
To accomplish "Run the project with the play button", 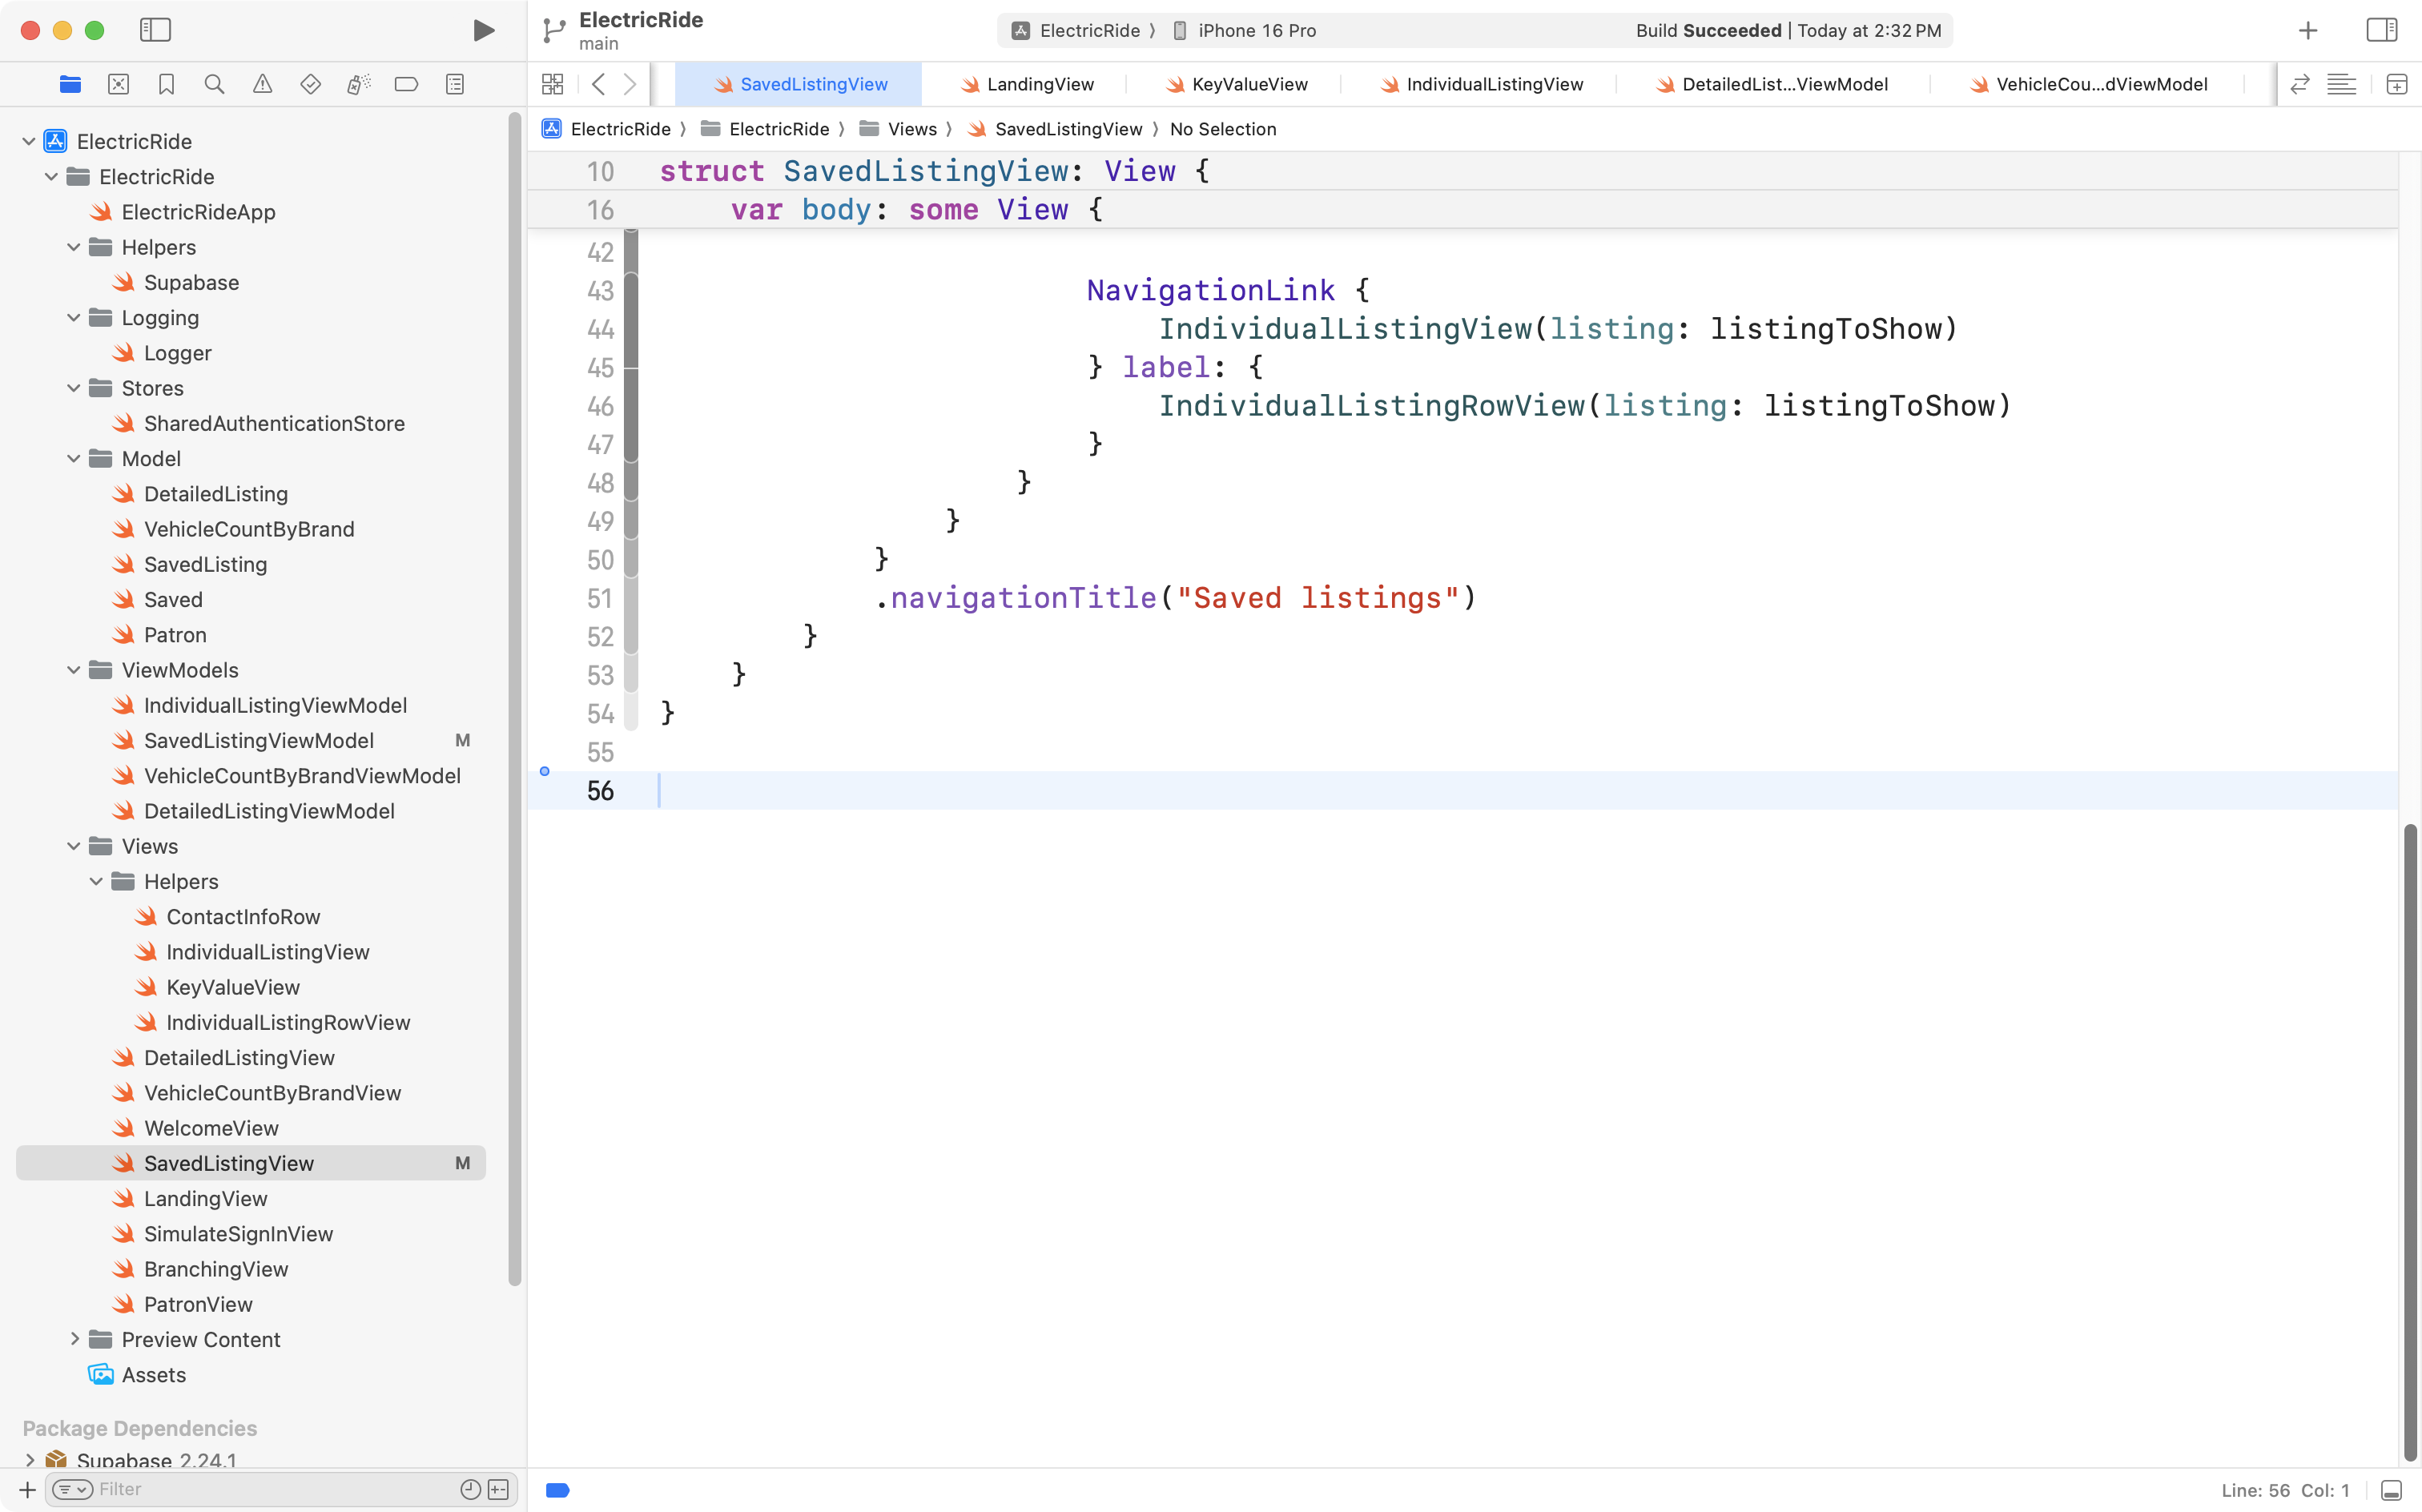I will [483, 30].
